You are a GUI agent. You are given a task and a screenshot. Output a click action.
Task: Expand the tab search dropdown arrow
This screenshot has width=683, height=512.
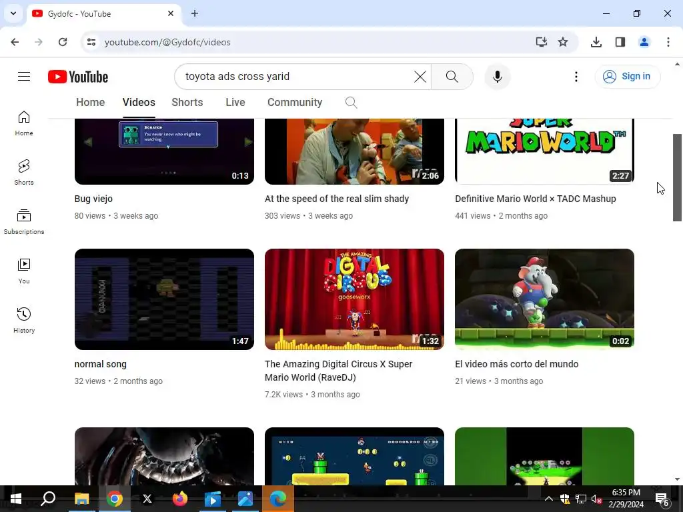[13, 13]
